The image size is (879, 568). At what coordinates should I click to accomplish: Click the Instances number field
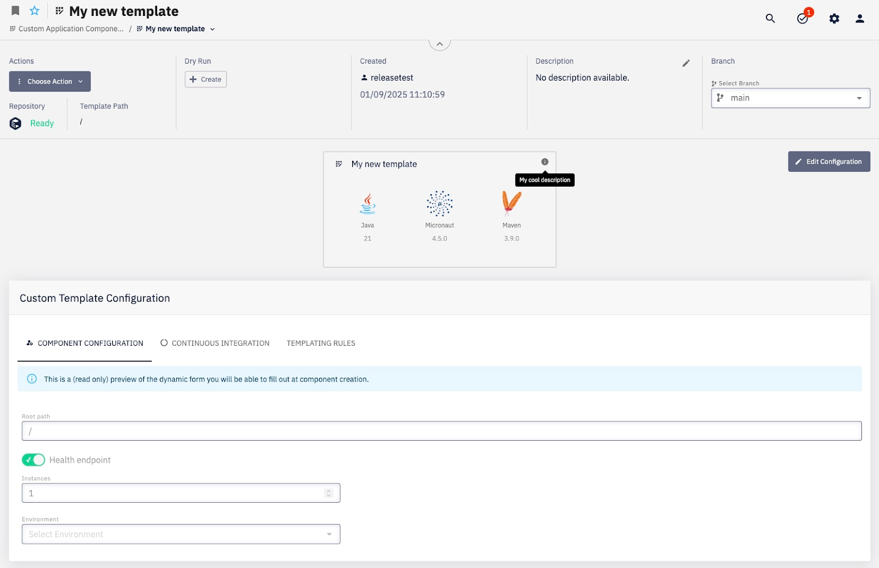(x=181, y=493)
